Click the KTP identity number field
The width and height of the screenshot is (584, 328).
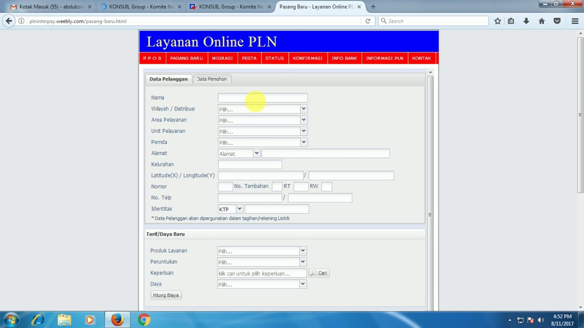(277, 209)
